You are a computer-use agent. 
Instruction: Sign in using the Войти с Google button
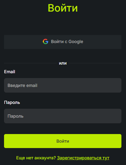63,42
